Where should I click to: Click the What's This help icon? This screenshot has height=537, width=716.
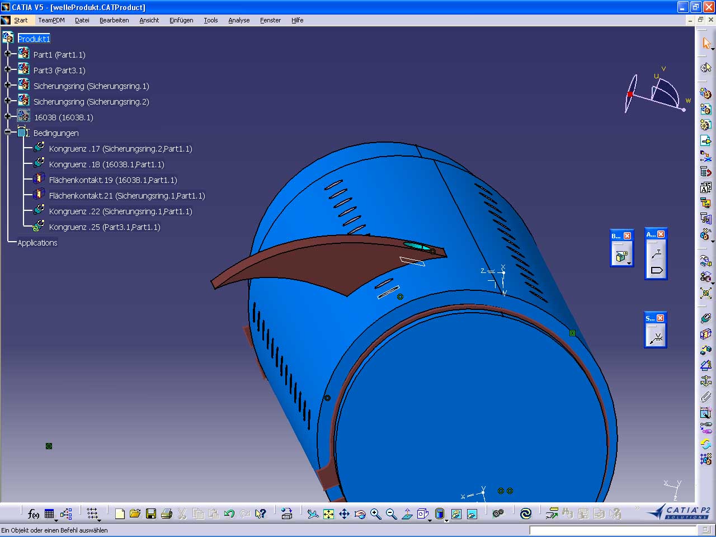(261, 514)
